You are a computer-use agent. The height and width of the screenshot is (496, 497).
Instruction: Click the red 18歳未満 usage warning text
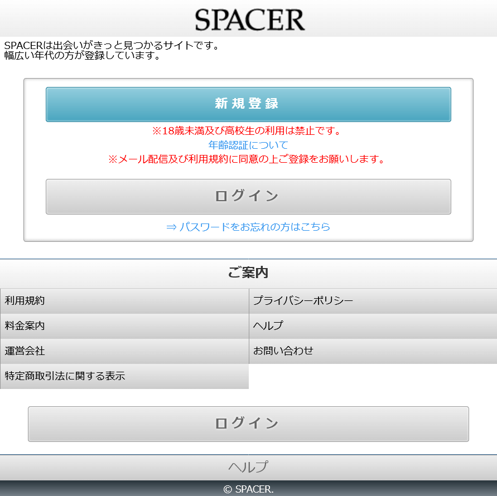coord(246,131)
